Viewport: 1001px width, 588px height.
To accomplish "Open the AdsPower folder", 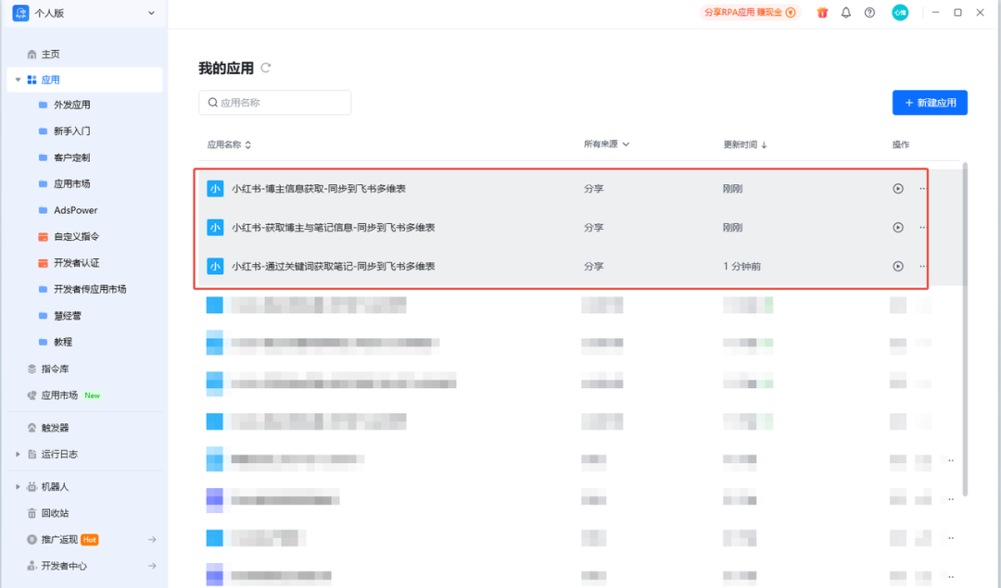I will (x=75, y=210).
